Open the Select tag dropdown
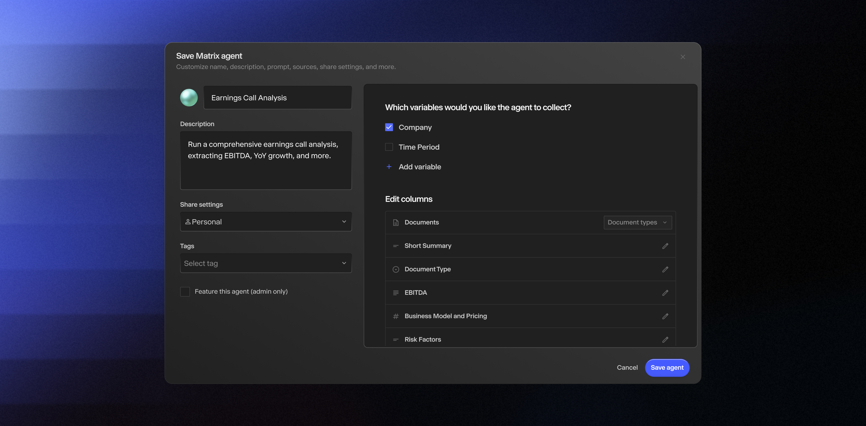This screenshot has height=426, width=866. pos(265,263)
